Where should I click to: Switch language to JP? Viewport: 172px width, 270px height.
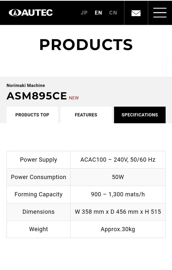click(x=84, y=13)
